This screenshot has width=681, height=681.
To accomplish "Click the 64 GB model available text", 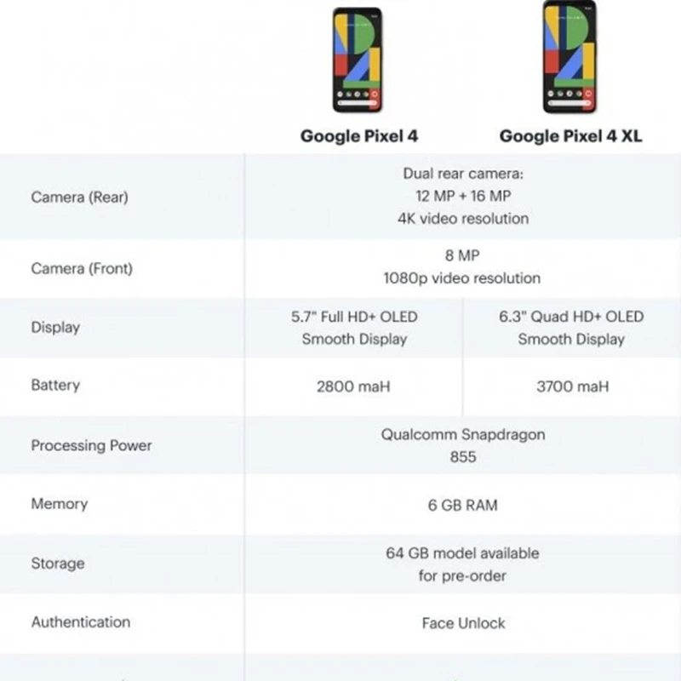I will click(x=463, y=553).
